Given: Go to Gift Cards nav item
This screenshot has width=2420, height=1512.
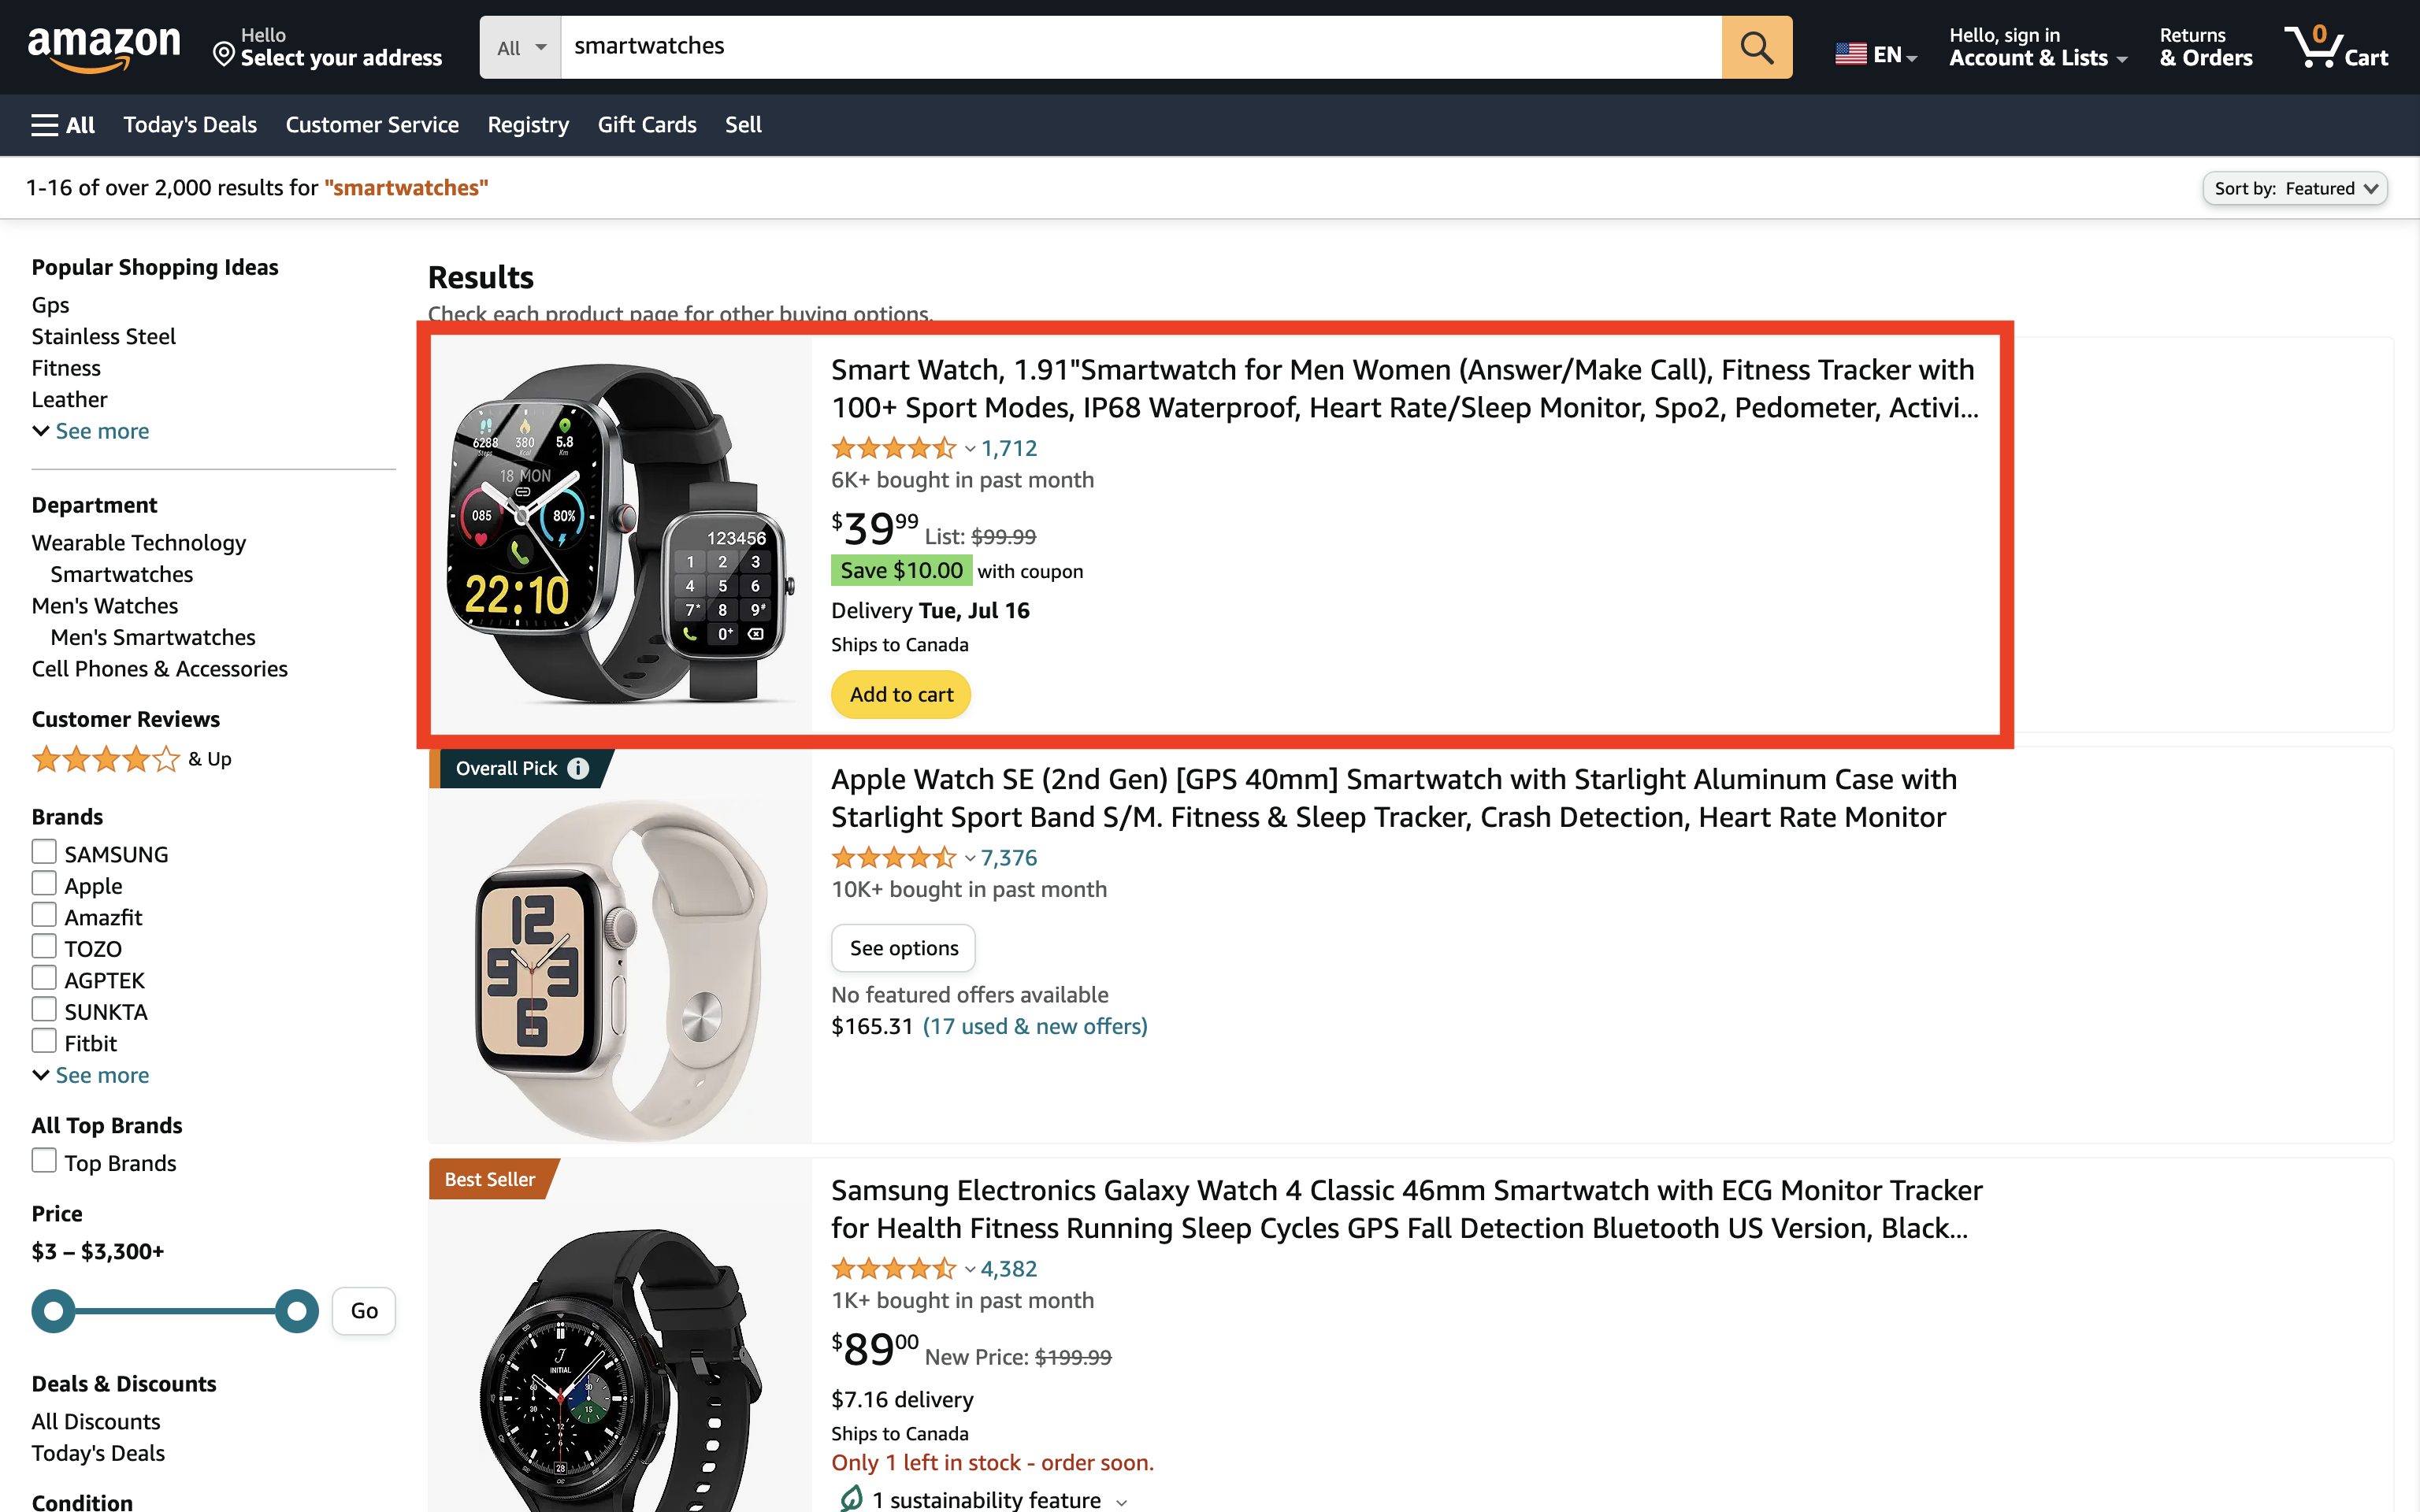Looking at the screenshot, I should coord(647,125).
